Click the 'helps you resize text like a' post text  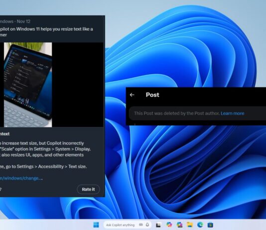coord(67,29)
